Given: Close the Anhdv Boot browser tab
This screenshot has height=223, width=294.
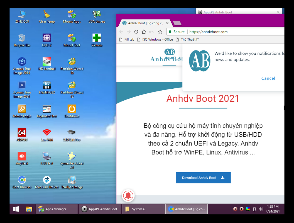Looking at the screenshot, I should click(167, 23).
